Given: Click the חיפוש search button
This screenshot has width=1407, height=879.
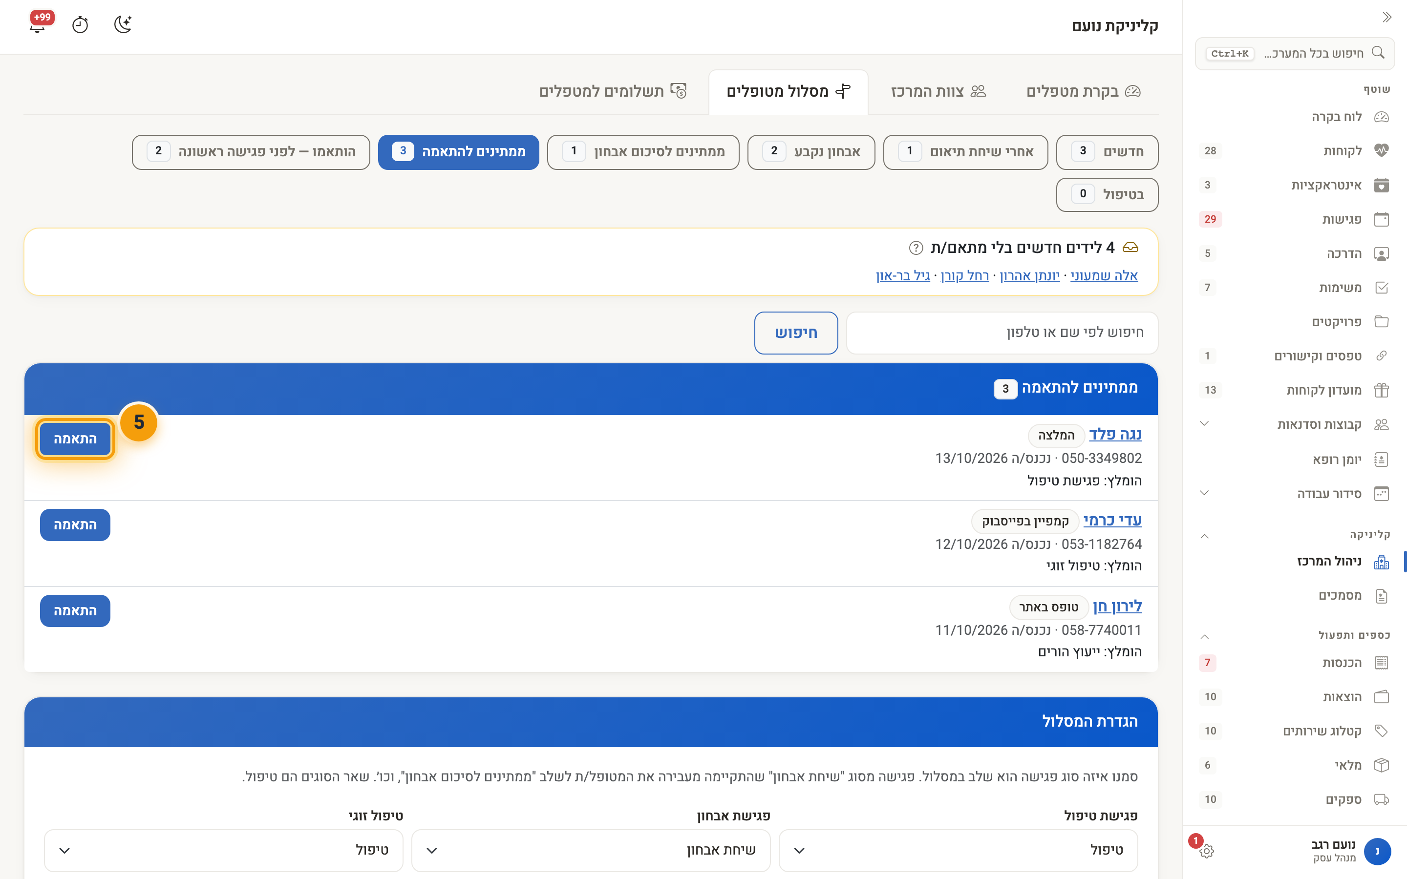Looking at the screenshot, I should 796,333.
